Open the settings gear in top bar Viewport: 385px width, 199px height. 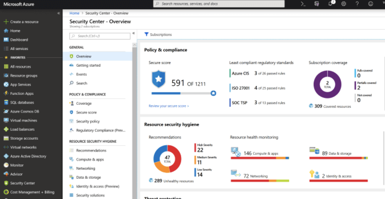coord(344,4)
